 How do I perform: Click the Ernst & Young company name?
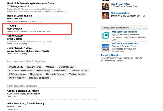coord(15,39)
